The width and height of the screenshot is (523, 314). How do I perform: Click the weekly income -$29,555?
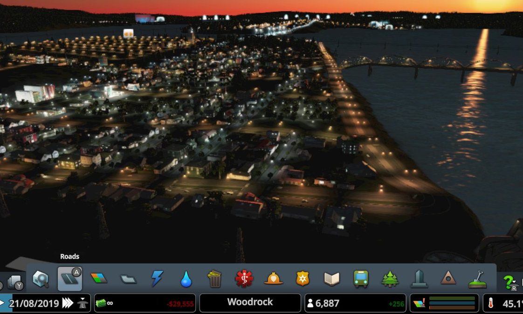[180, 304]
